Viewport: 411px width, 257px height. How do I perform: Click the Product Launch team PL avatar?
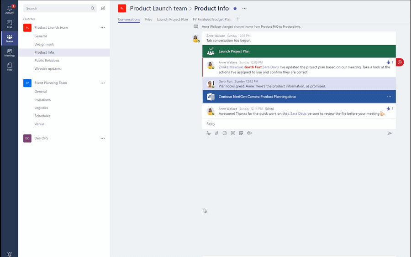(27, 28)
